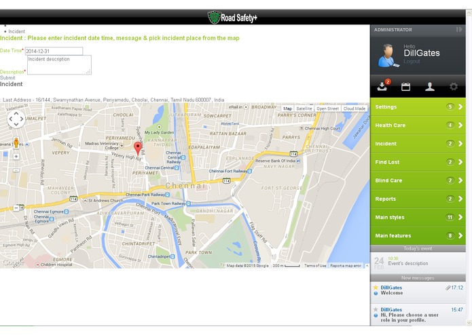Click Report a map error link
Screen dimensions: 472x335
point(346,266)
